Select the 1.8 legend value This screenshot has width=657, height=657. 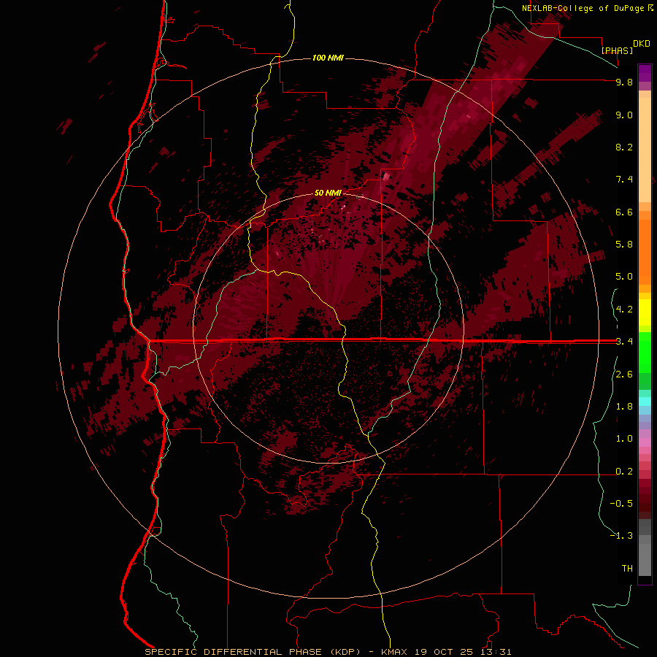(624, 407)
